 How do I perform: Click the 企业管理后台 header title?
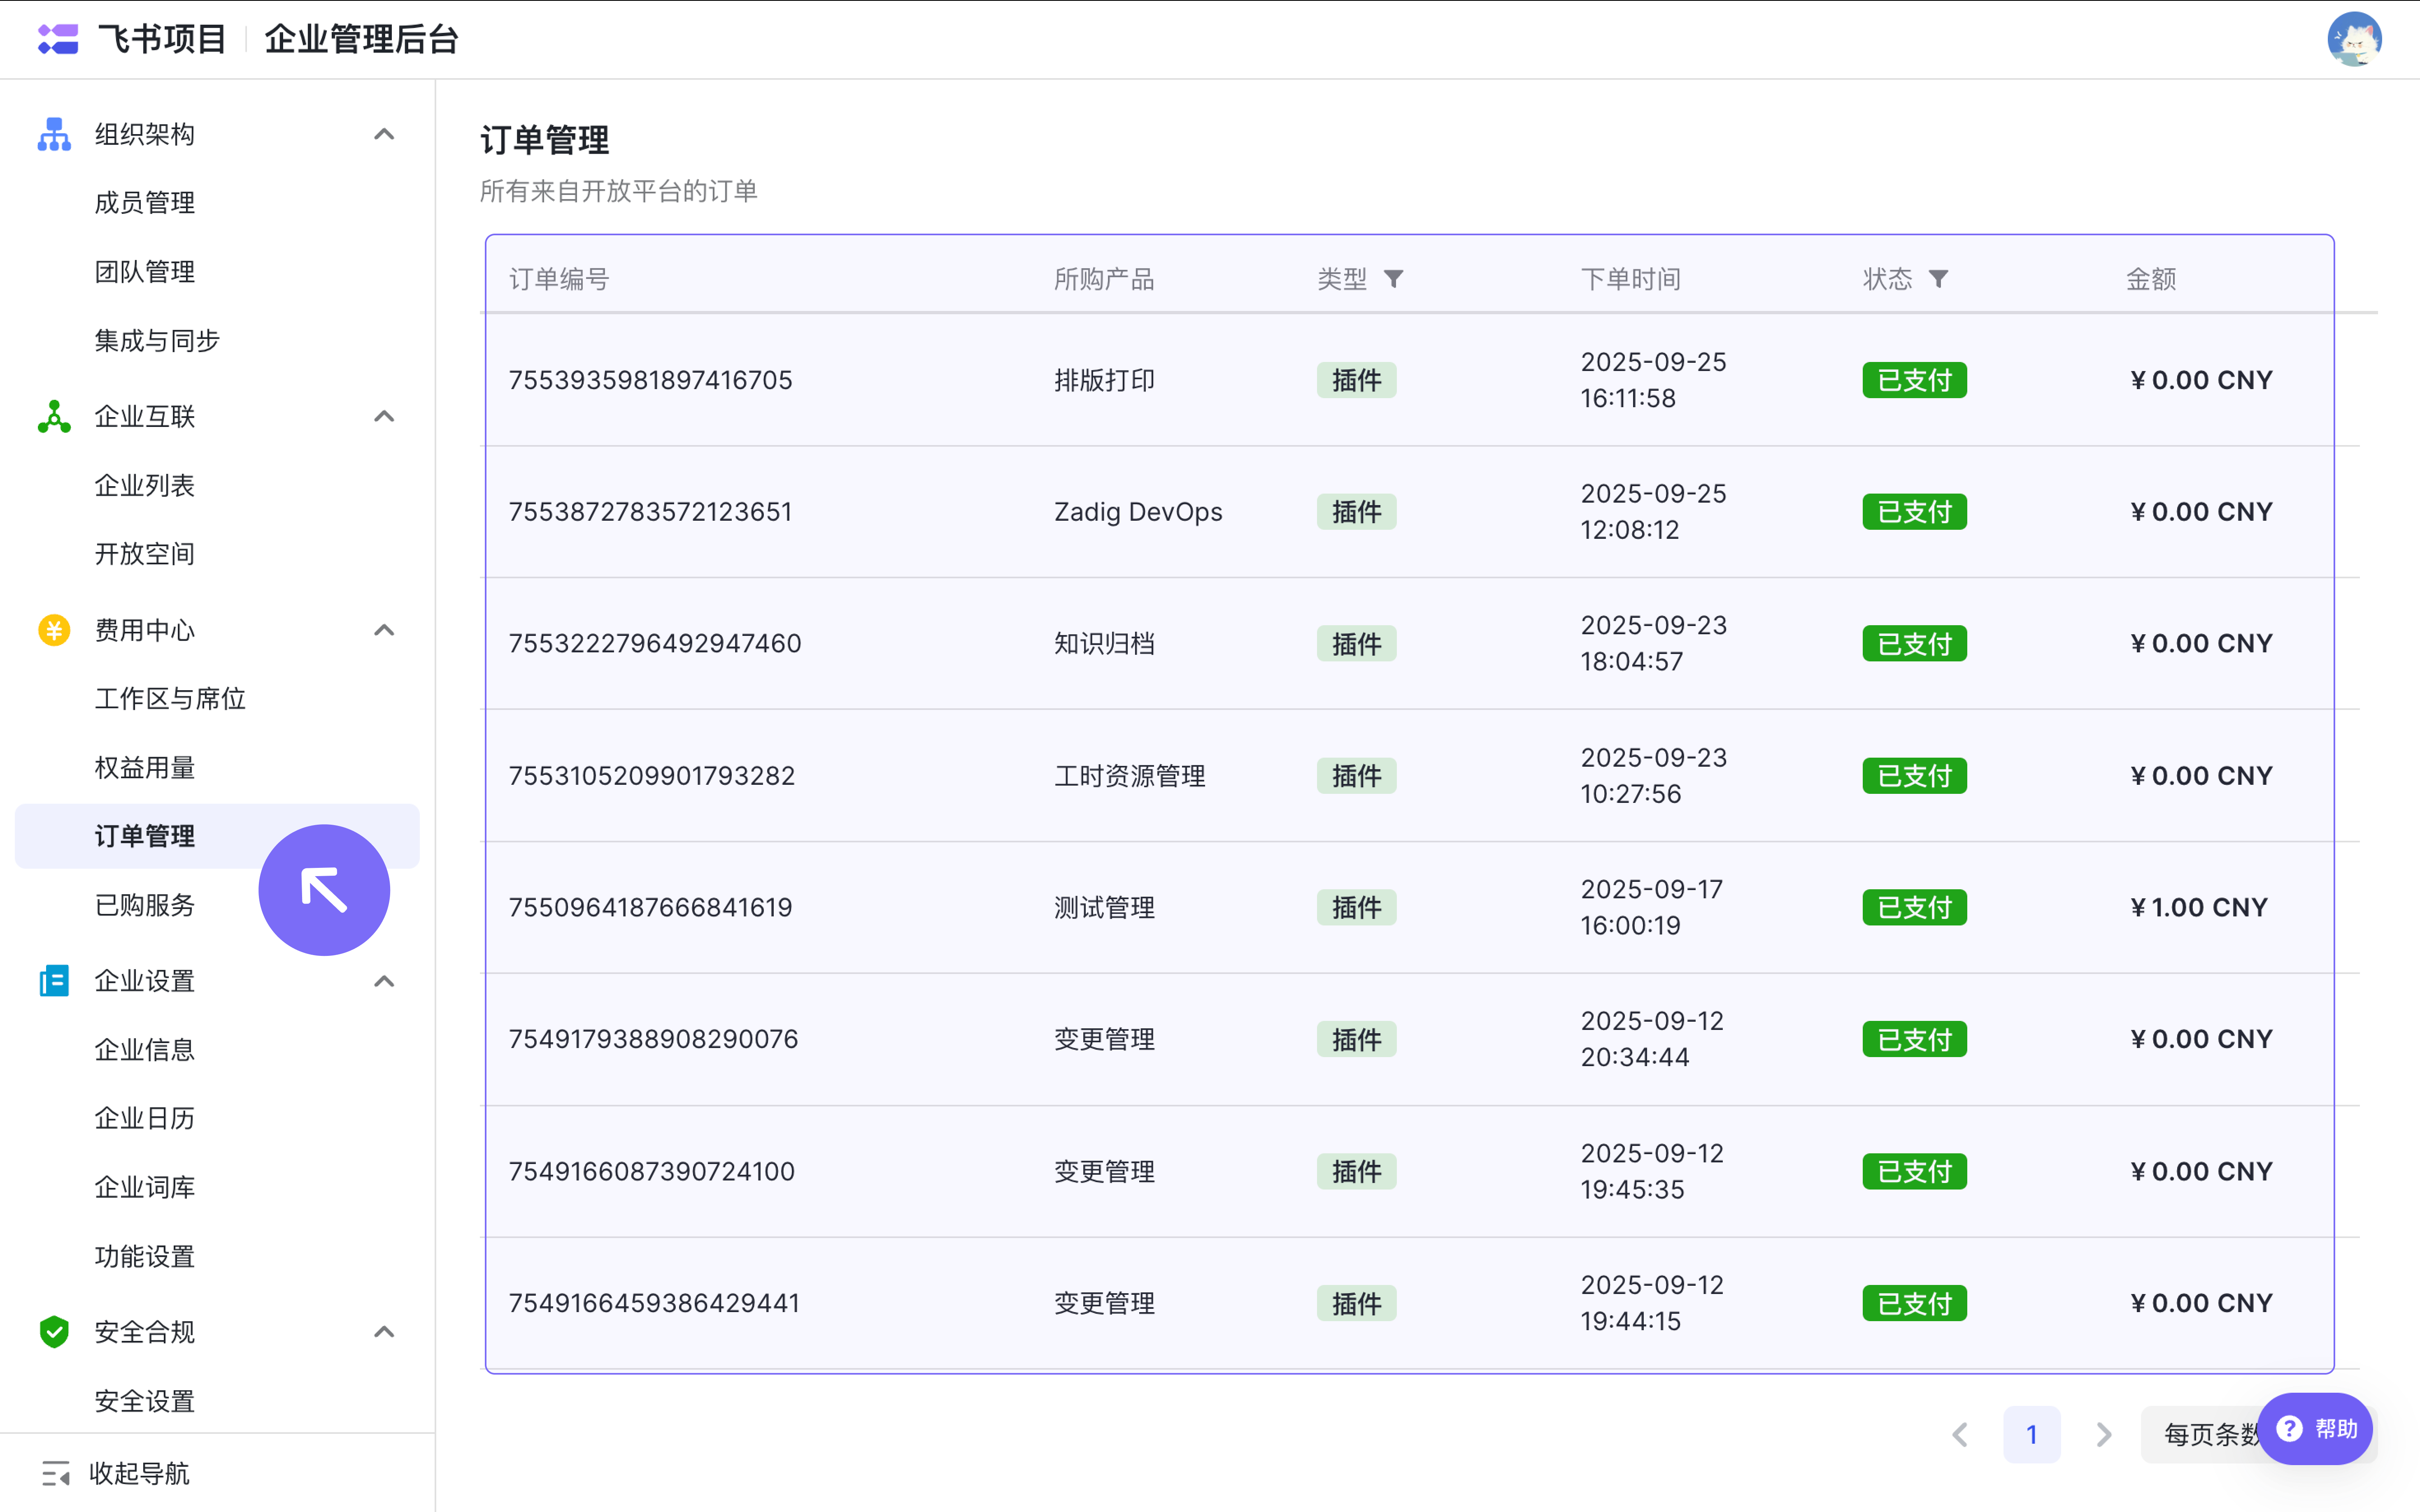click(x=361, y=39)
